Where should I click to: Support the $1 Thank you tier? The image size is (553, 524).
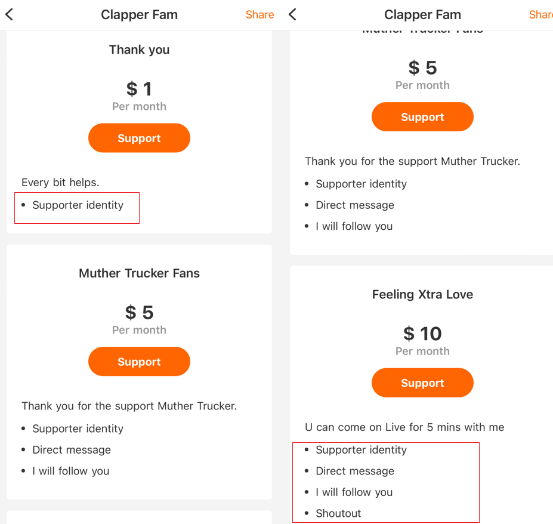(139, 138)
